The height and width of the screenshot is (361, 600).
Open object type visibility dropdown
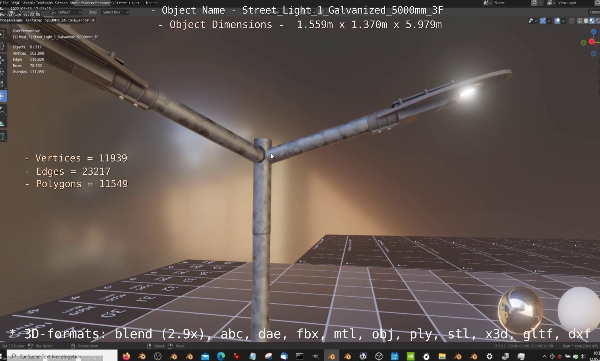pyautogui.click(x=533, y=21)
